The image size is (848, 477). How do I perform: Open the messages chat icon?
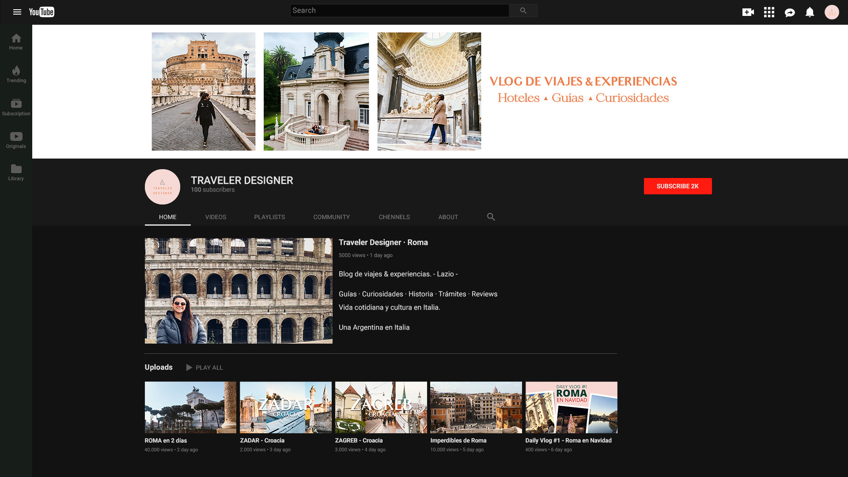[790, 12]
